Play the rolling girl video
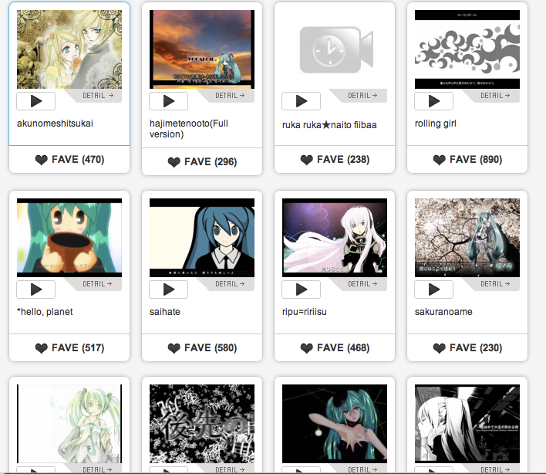 [x=433, y=101]
